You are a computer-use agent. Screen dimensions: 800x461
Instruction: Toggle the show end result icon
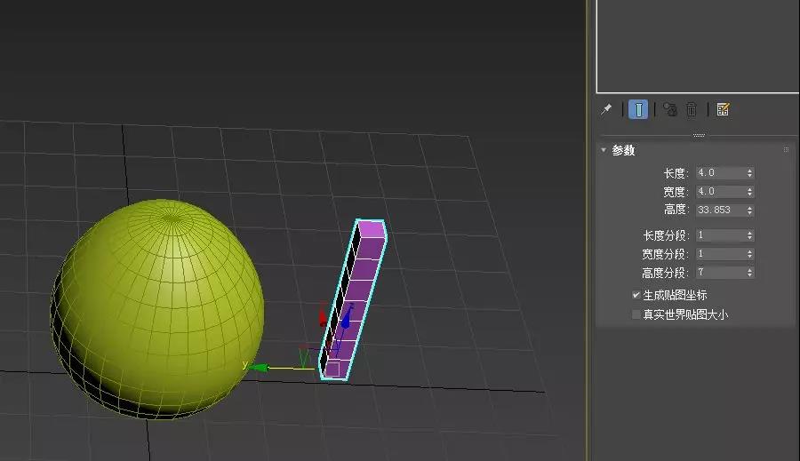[x=638, y=109]
